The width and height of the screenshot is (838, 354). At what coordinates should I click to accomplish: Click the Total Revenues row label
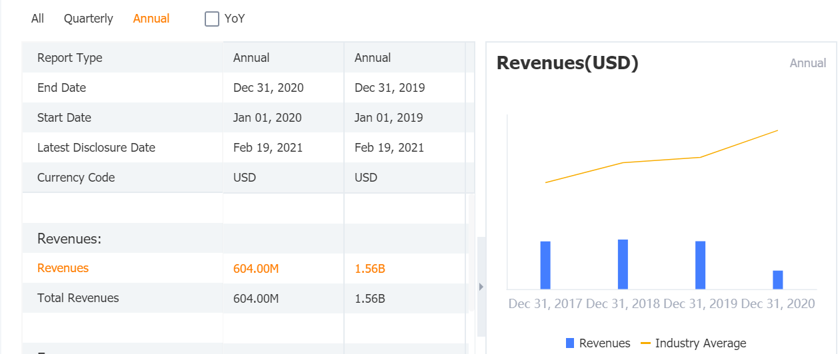tap(78, 298)
